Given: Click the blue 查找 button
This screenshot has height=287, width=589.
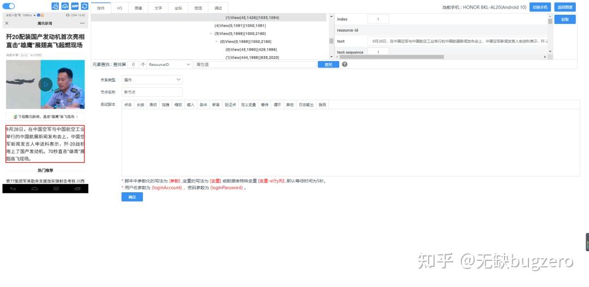Looking at the screenshot, I should tap(328, 64).
